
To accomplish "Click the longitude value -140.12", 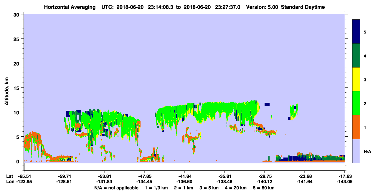I will point(265,182).
